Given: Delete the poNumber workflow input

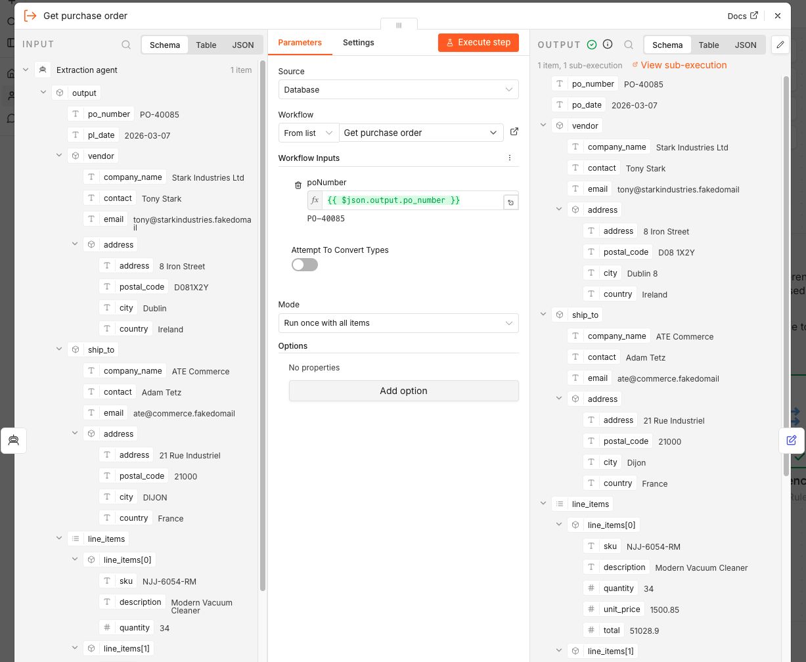Looking at the screenshot, I should click(x=298, y=186).
